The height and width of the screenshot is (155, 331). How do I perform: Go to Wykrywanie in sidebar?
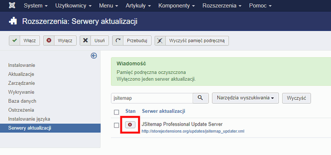(21, 92)
